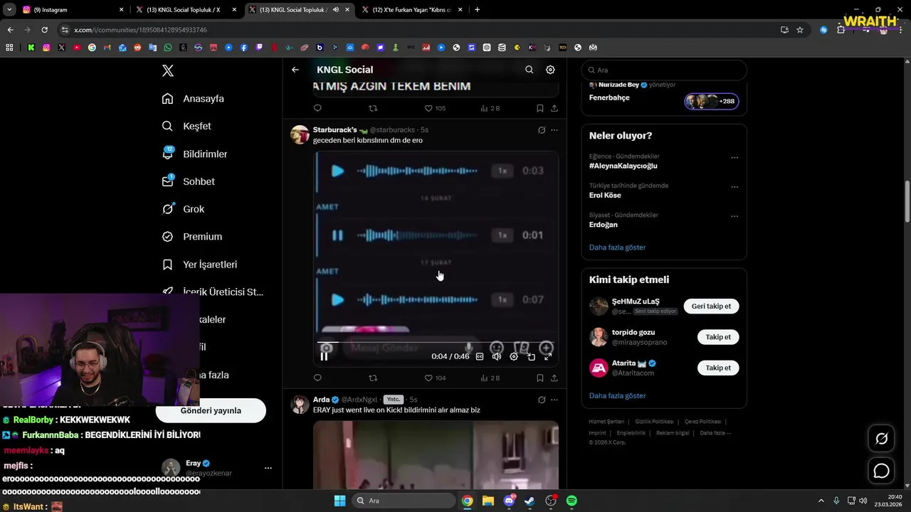Switch to Instagram browser tab

(x=71, y=10)
